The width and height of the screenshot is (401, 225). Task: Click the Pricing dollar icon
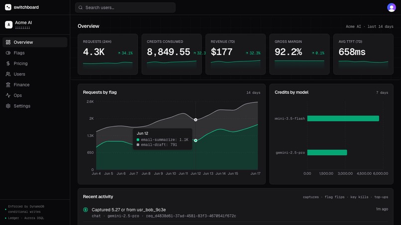click(8, 64)
